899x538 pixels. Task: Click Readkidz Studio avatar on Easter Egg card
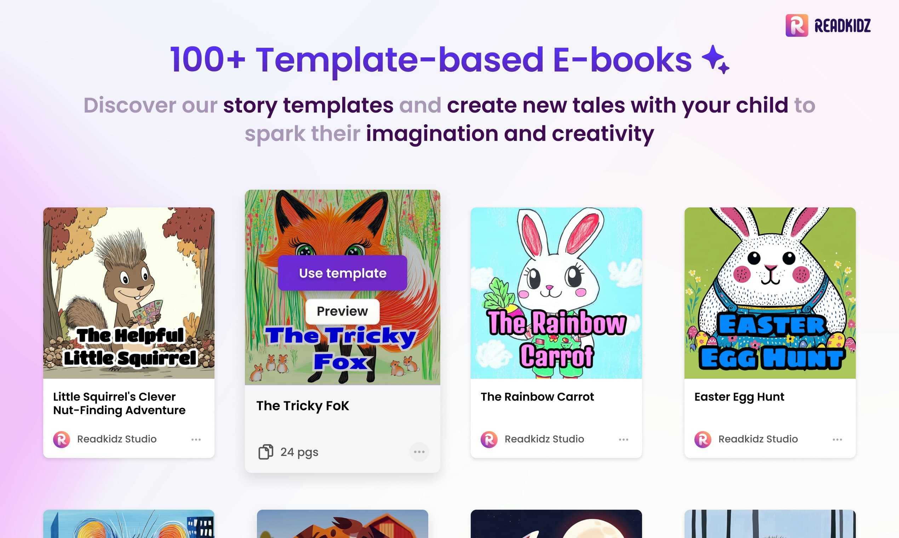(x=703, y=439)
